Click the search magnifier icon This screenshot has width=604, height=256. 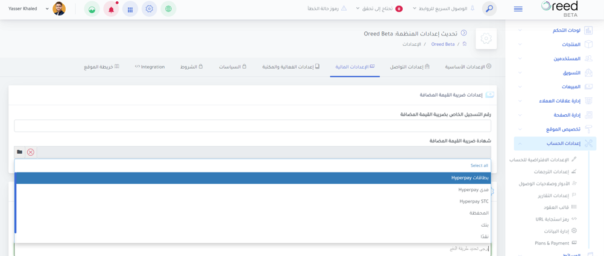click(x=489, y=9)
